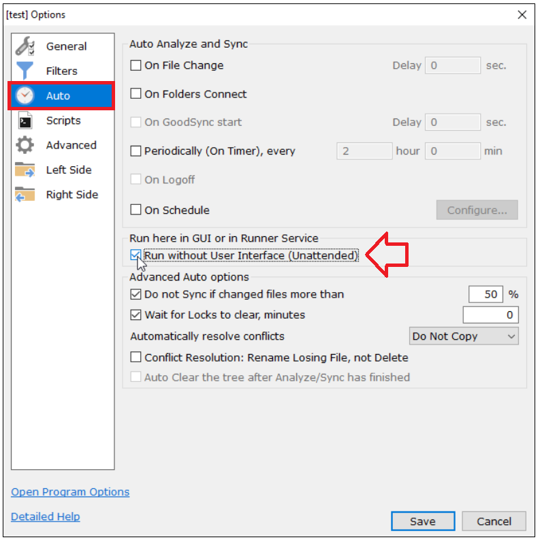Select the Filters funnel icon
Viewport: 540px width, 542px height.
(x=25, y=71)
